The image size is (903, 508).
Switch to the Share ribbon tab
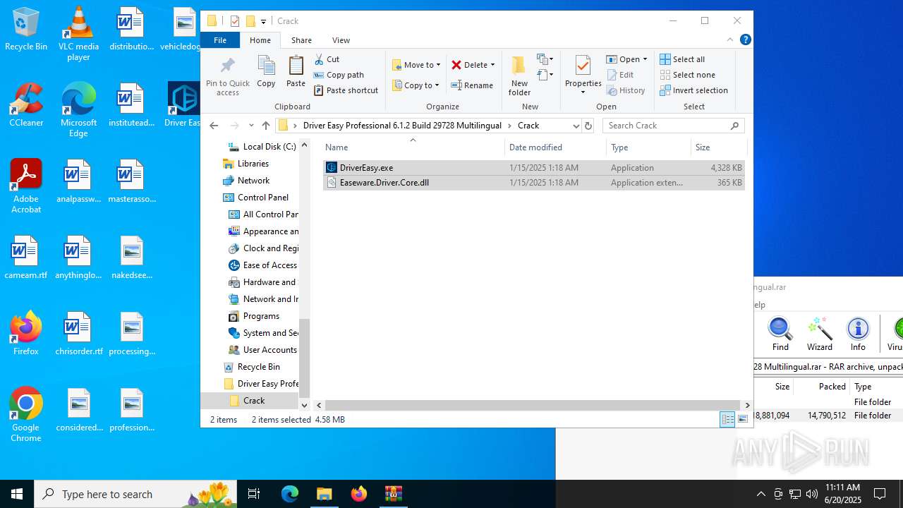click(x=301, y=40)
